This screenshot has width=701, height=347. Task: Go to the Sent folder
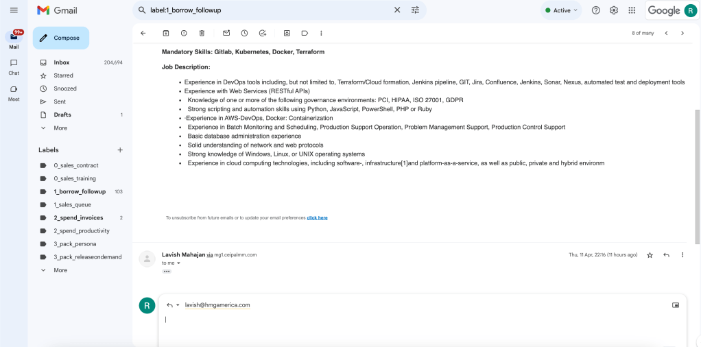click(x=60, y=101)
